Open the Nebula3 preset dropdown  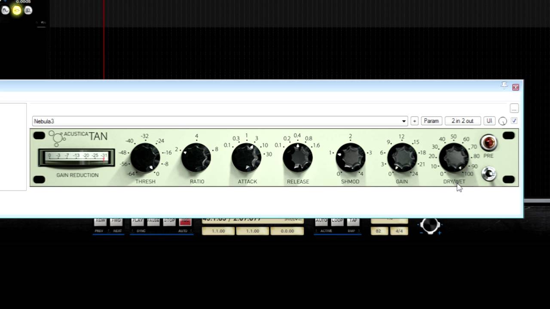[220, 121]
